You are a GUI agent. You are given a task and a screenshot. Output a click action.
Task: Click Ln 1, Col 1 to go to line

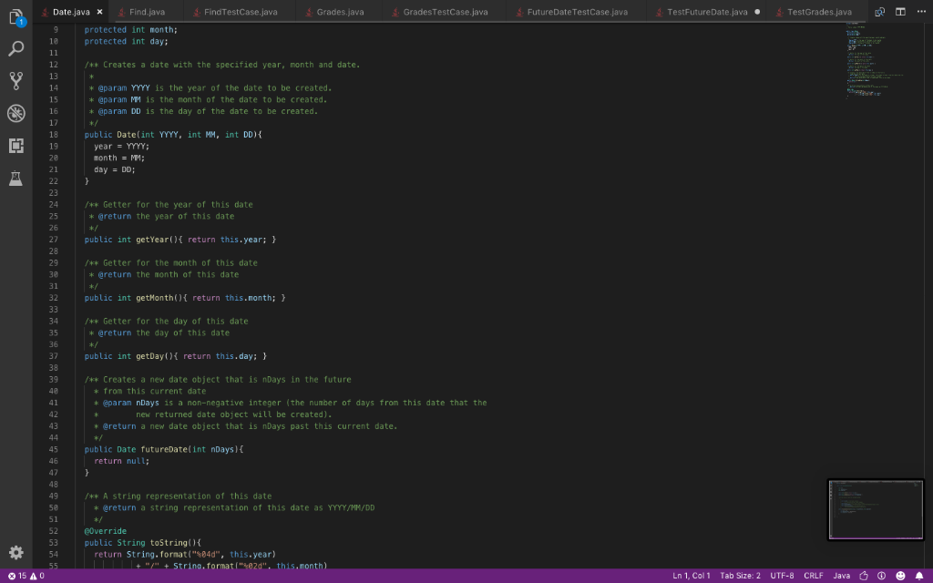click(x=690, y=575)
